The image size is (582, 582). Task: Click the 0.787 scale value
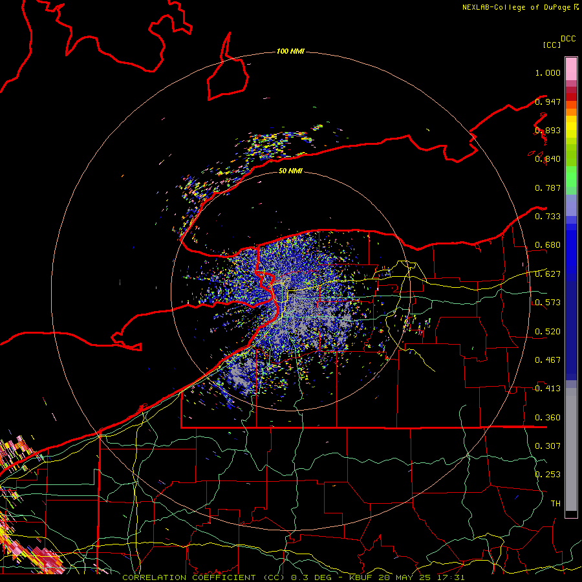click(548, 188)
